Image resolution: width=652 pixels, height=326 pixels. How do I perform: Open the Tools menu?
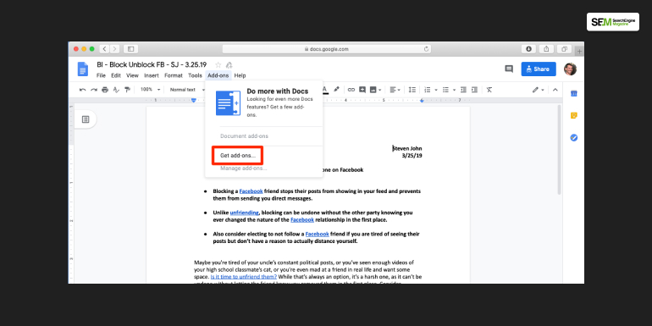pyautogui.click(x=195, y=75)
